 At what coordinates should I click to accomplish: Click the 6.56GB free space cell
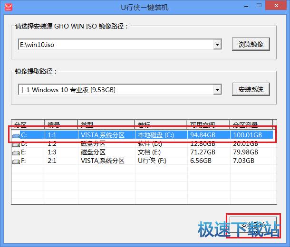point(209,161)
